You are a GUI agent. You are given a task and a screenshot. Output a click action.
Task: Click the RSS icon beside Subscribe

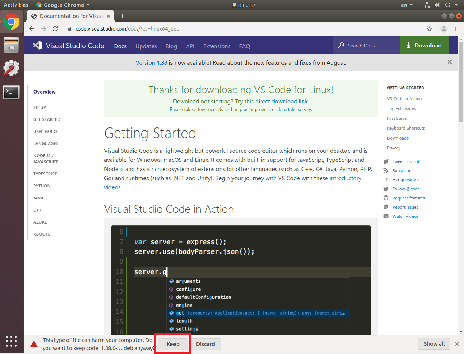[x=386, y=171]
